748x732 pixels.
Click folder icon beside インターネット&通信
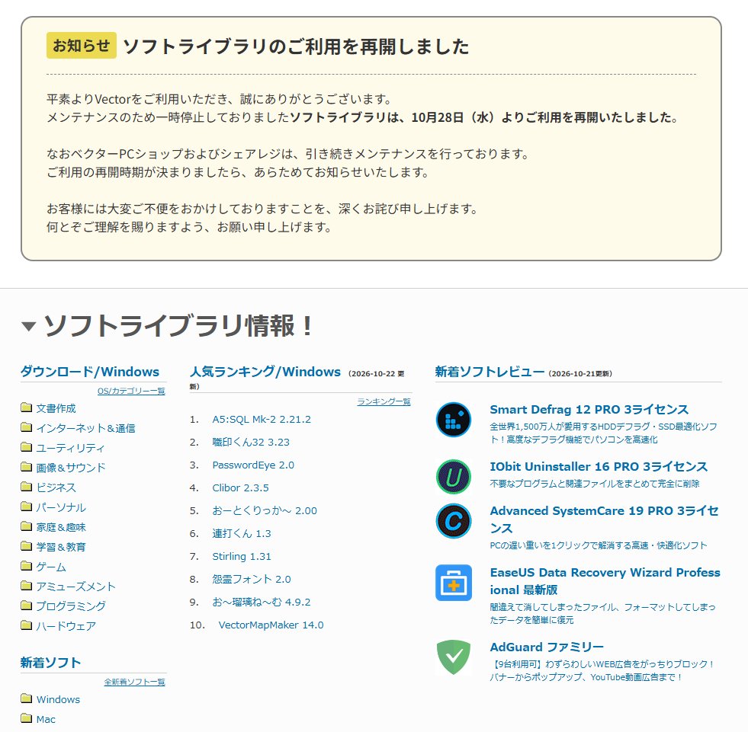click(26, 427)
